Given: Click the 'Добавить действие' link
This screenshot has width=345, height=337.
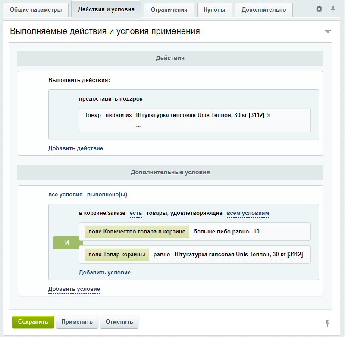Looking at the screenshot, I should click(x=75, y=148).
